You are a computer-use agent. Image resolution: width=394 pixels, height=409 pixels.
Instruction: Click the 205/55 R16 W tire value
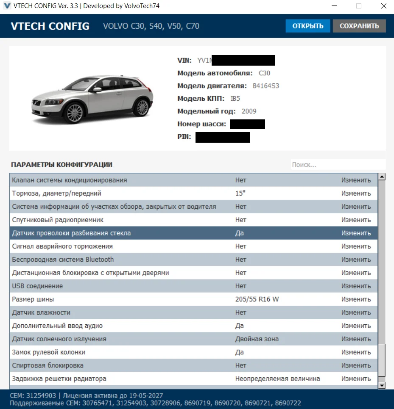[257, 299]
